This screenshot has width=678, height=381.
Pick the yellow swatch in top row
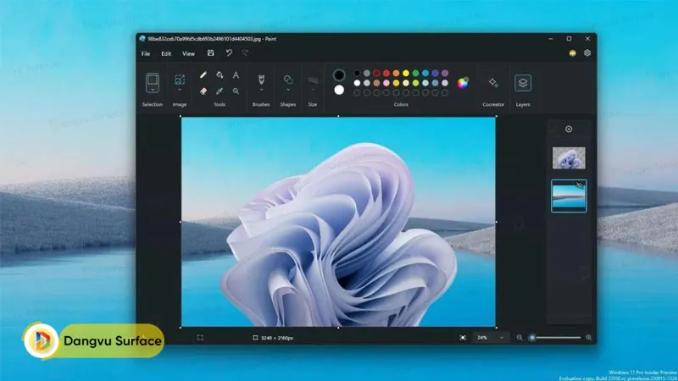(x=406, y=73)
